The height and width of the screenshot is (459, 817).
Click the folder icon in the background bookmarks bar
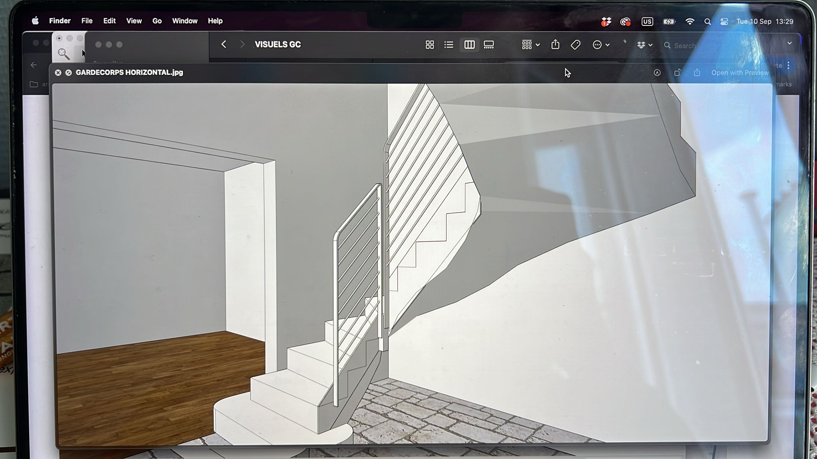click(x=34, y=84)
